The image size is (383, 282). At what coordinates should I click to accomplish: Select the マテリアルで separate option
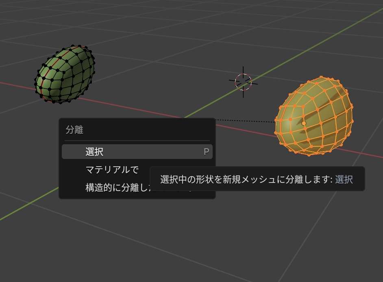[112, 170]
